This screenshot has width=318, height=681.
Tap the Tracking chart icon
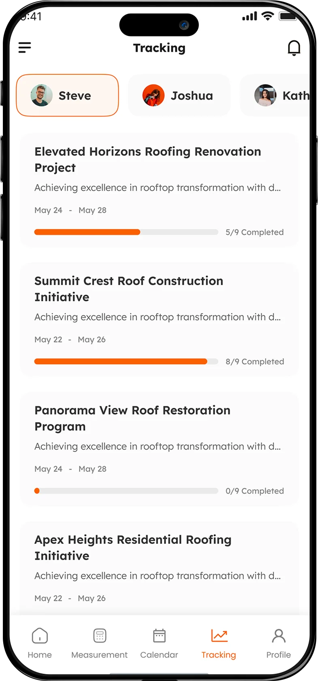[x=219, y=636]
